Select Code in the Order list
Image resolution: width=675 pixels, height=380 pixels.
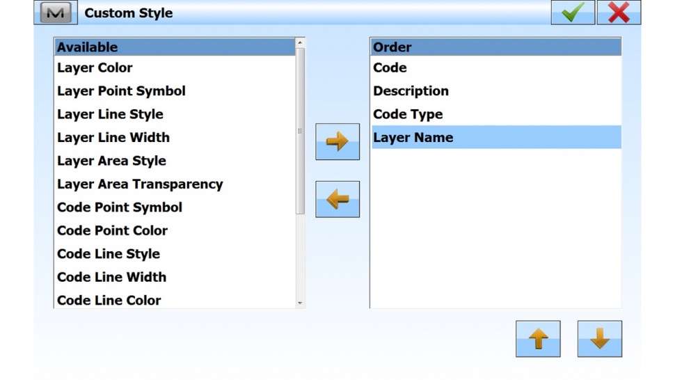[390, 68]
